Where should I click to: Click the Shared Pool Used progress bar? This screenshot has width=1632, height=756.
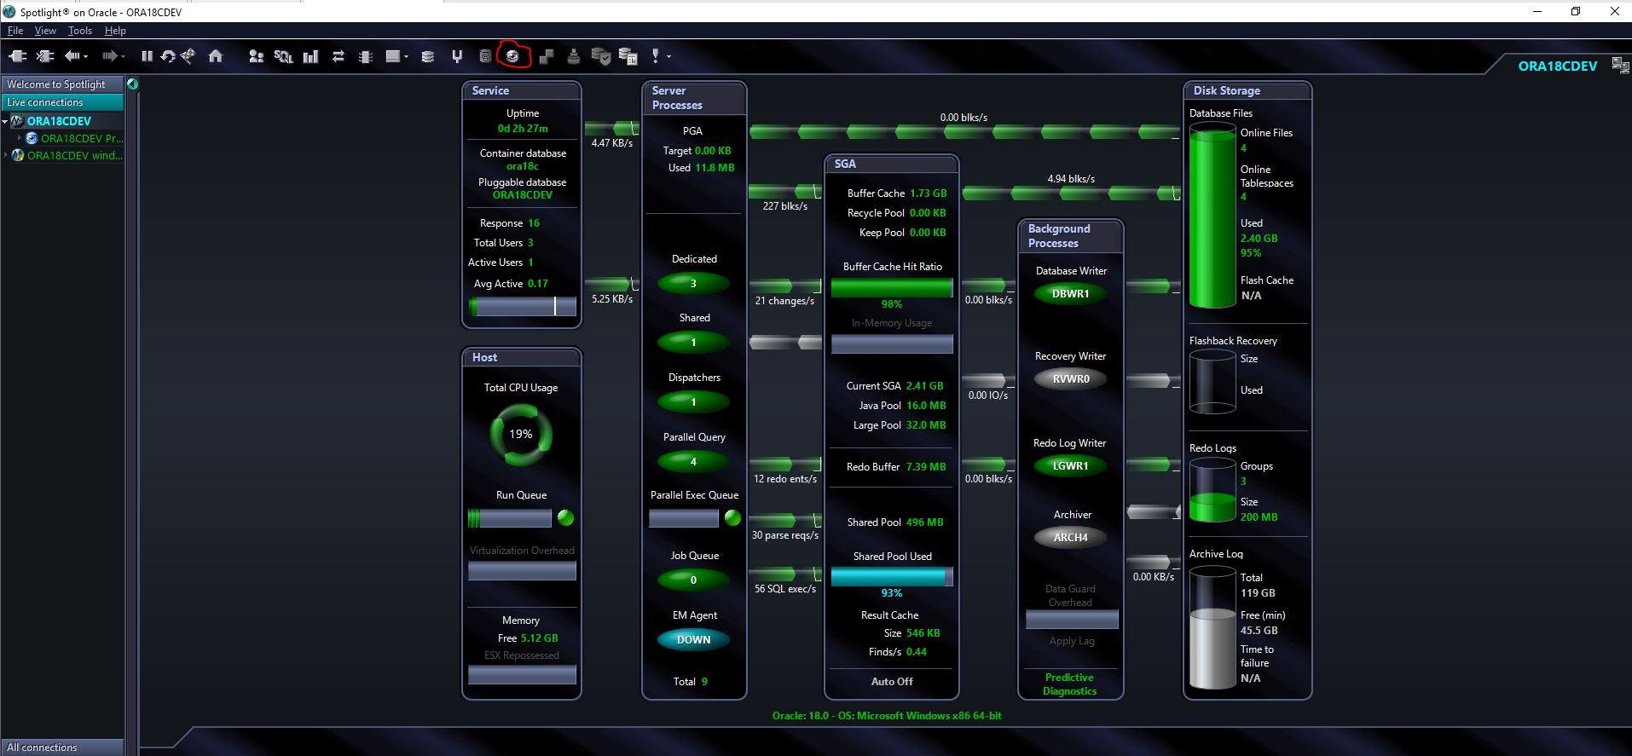[892, 577]
